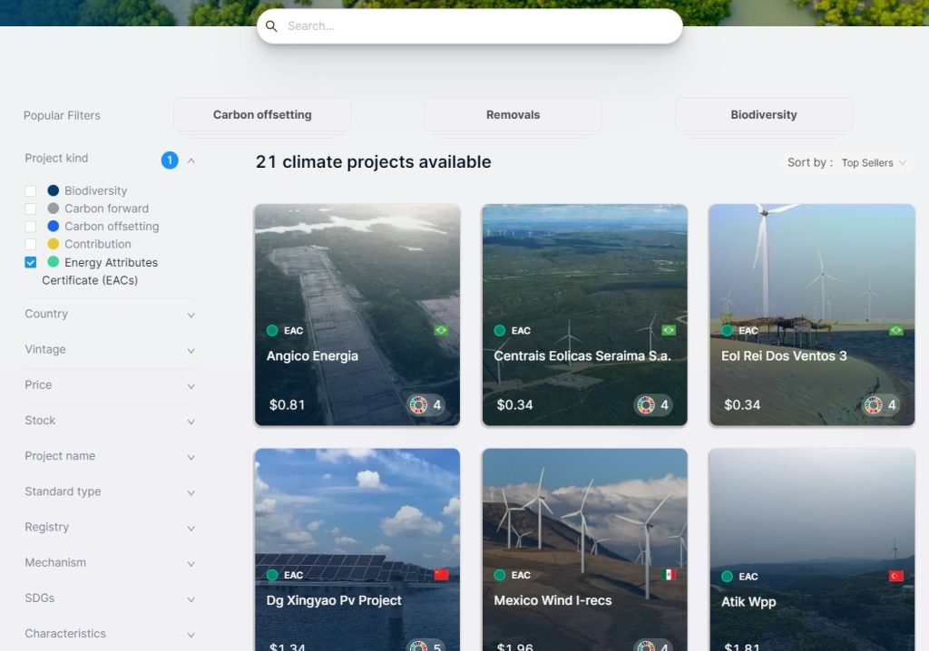Switch to the Removals tab

click(x=512, y=114)
